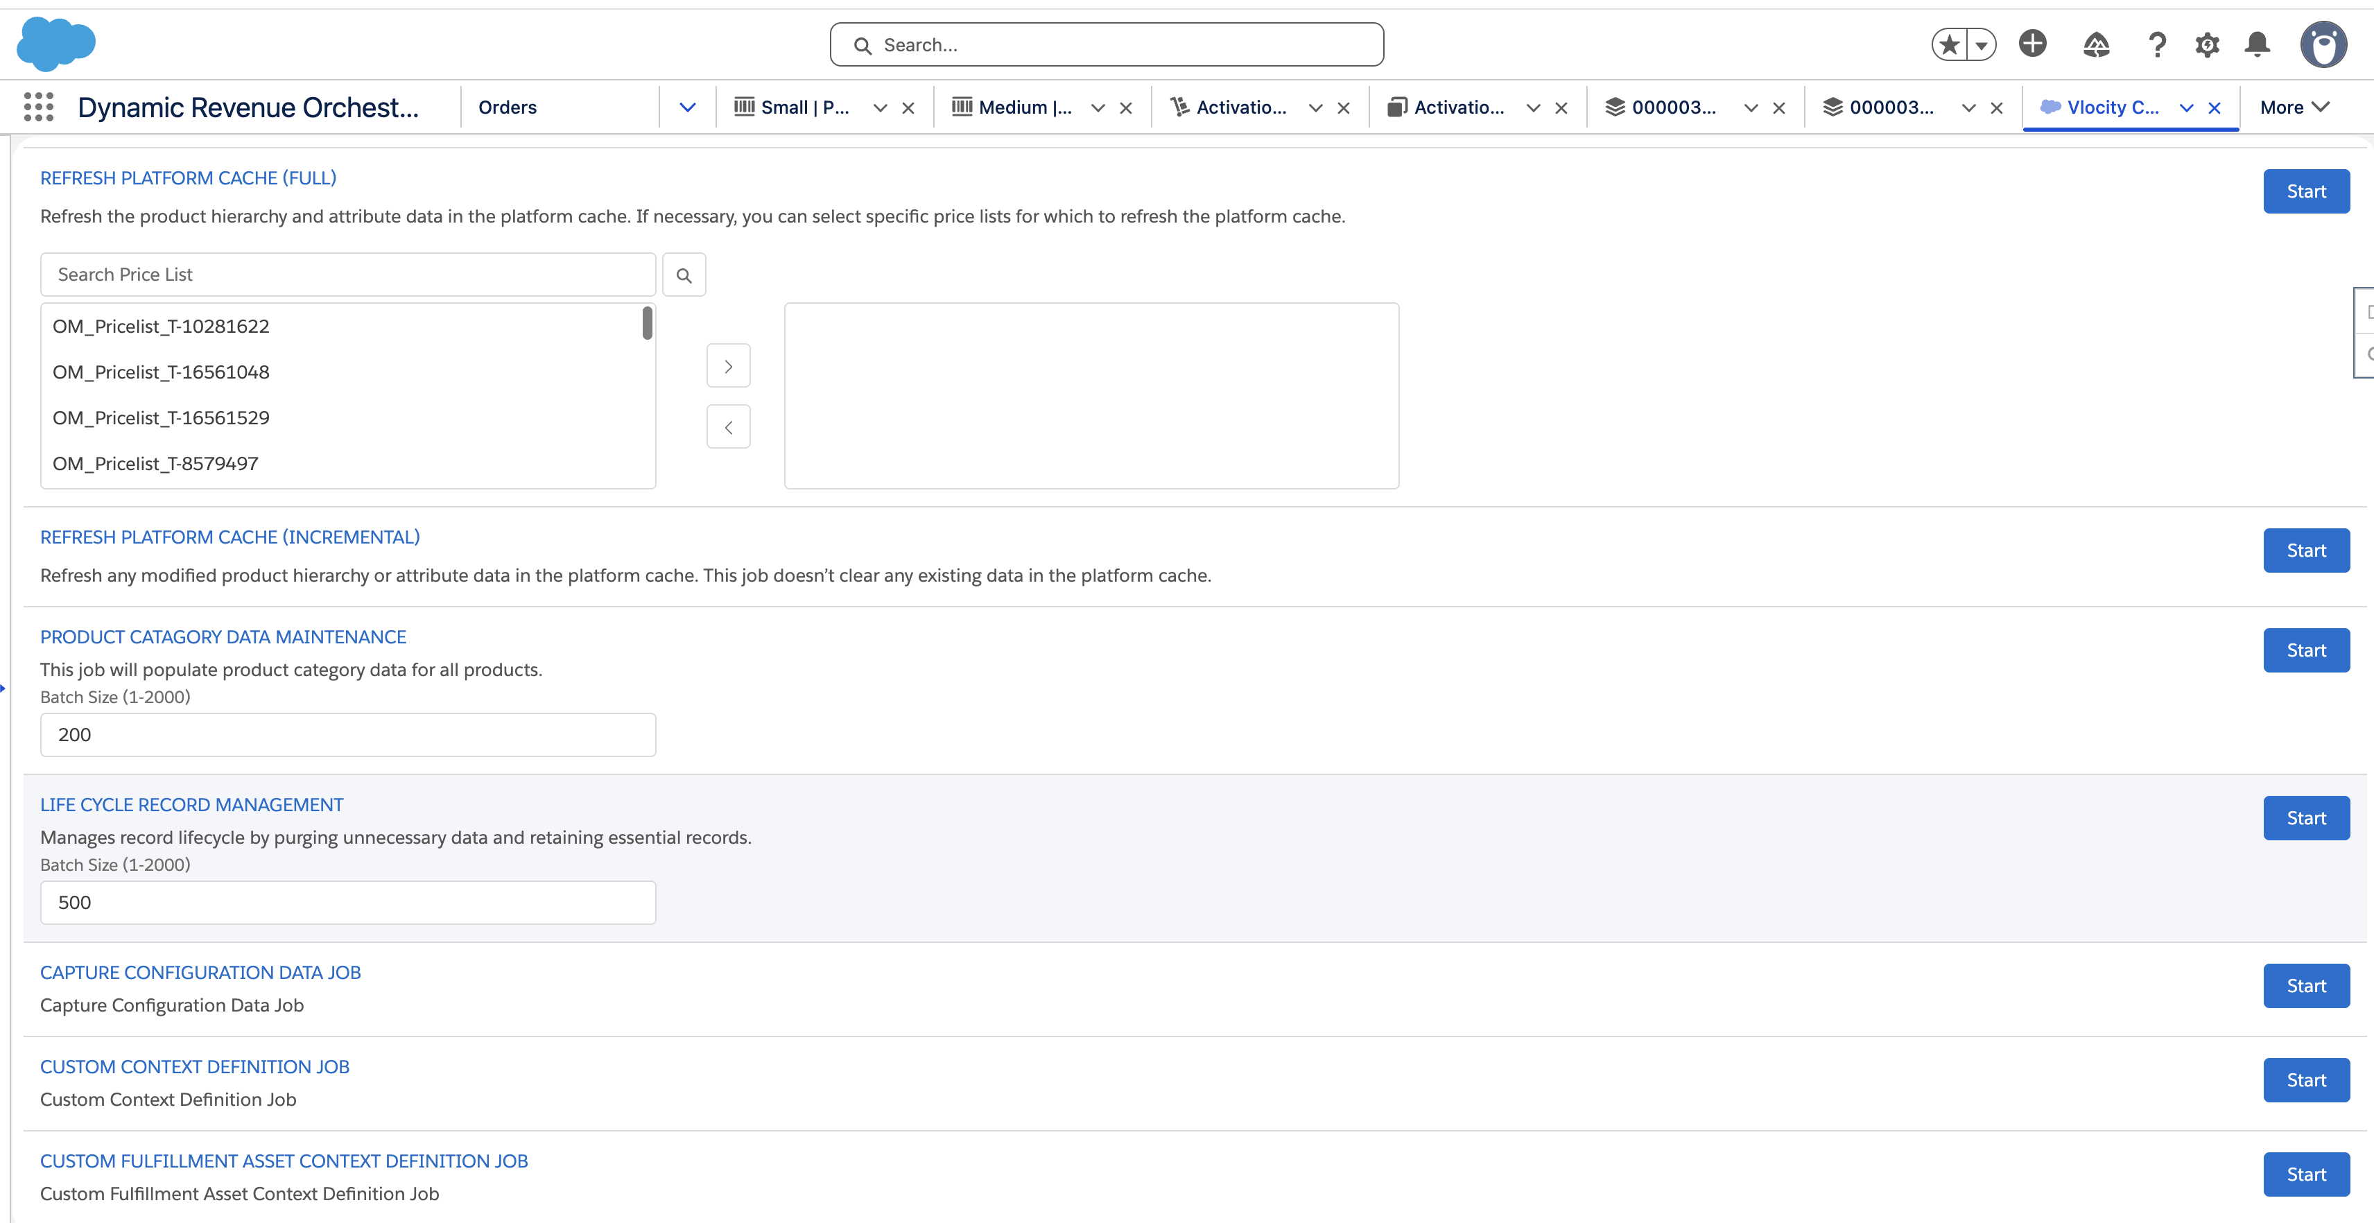The height and width of the screenshot is (1223, 2374).
Task: Edit the Product Catagory batch size field showing 200
Action: coord(347,734)
